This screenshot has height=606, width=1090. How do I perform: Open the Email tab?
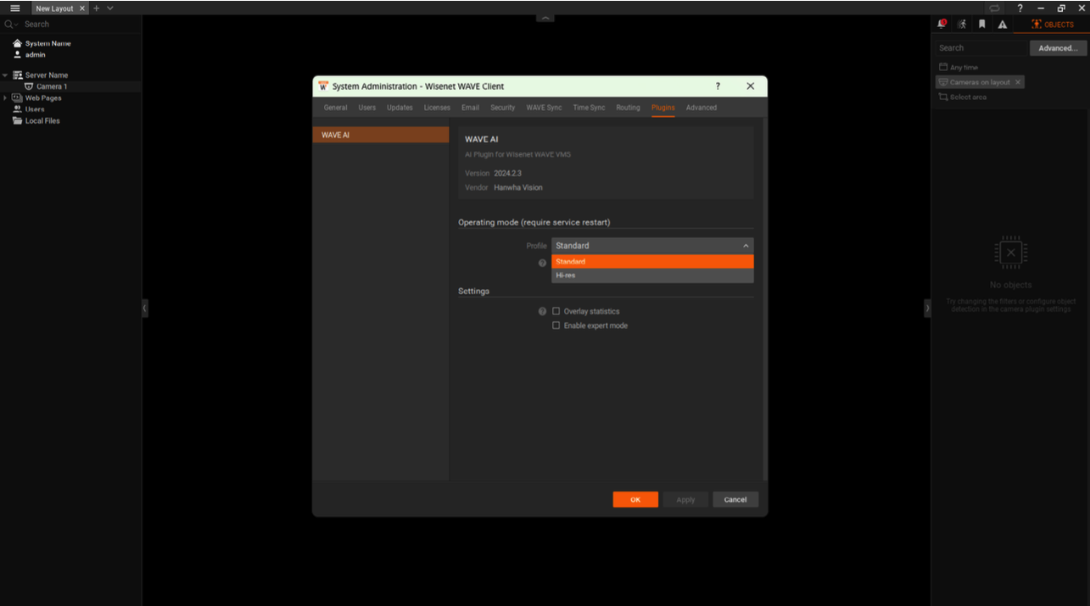coord(470,108)
